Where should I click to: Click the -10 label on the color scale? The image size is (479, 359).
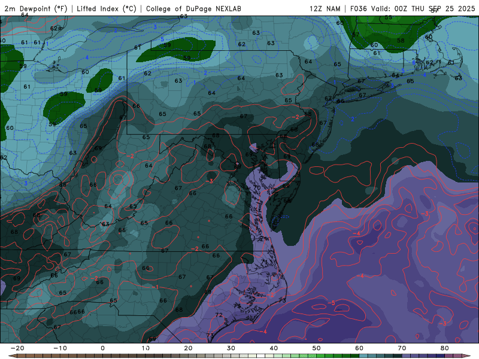60,348
